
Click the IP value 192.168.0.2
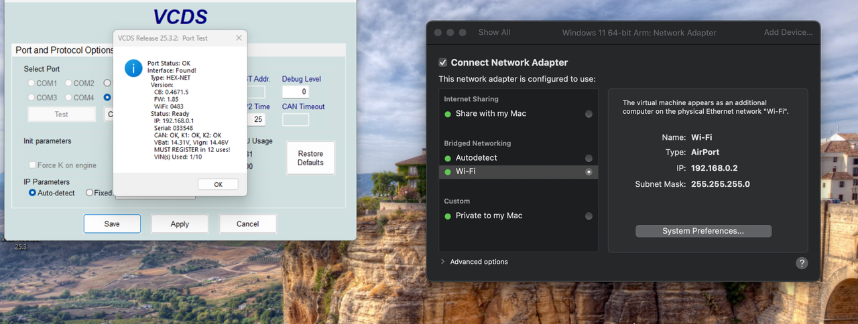(715, 168)
